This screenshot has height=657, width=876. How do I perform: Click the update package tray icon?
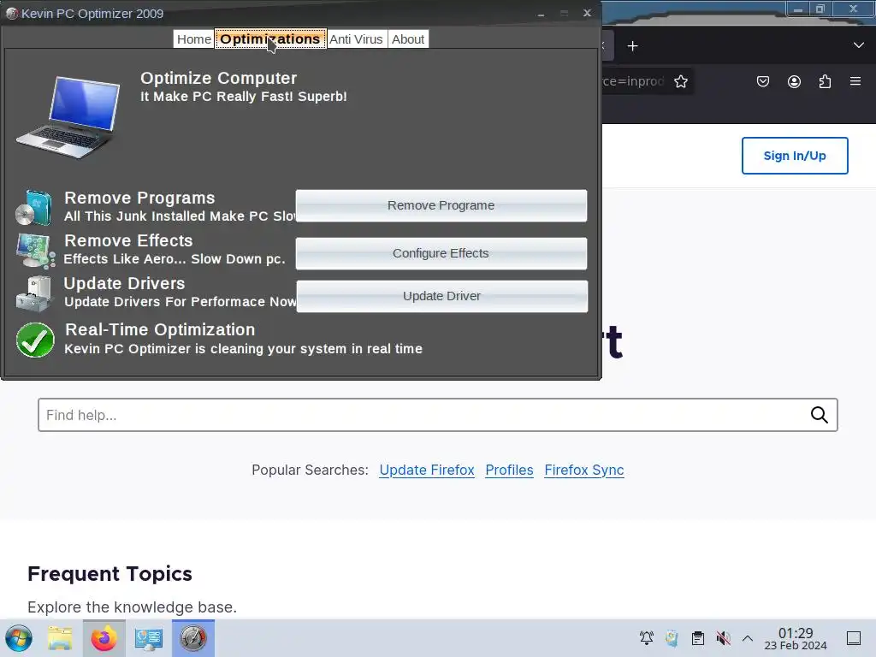click(x=672, y=638)
